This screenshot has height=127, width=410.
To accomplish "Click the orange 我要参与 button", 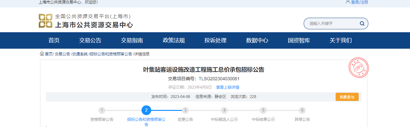I will pos(347,97).
